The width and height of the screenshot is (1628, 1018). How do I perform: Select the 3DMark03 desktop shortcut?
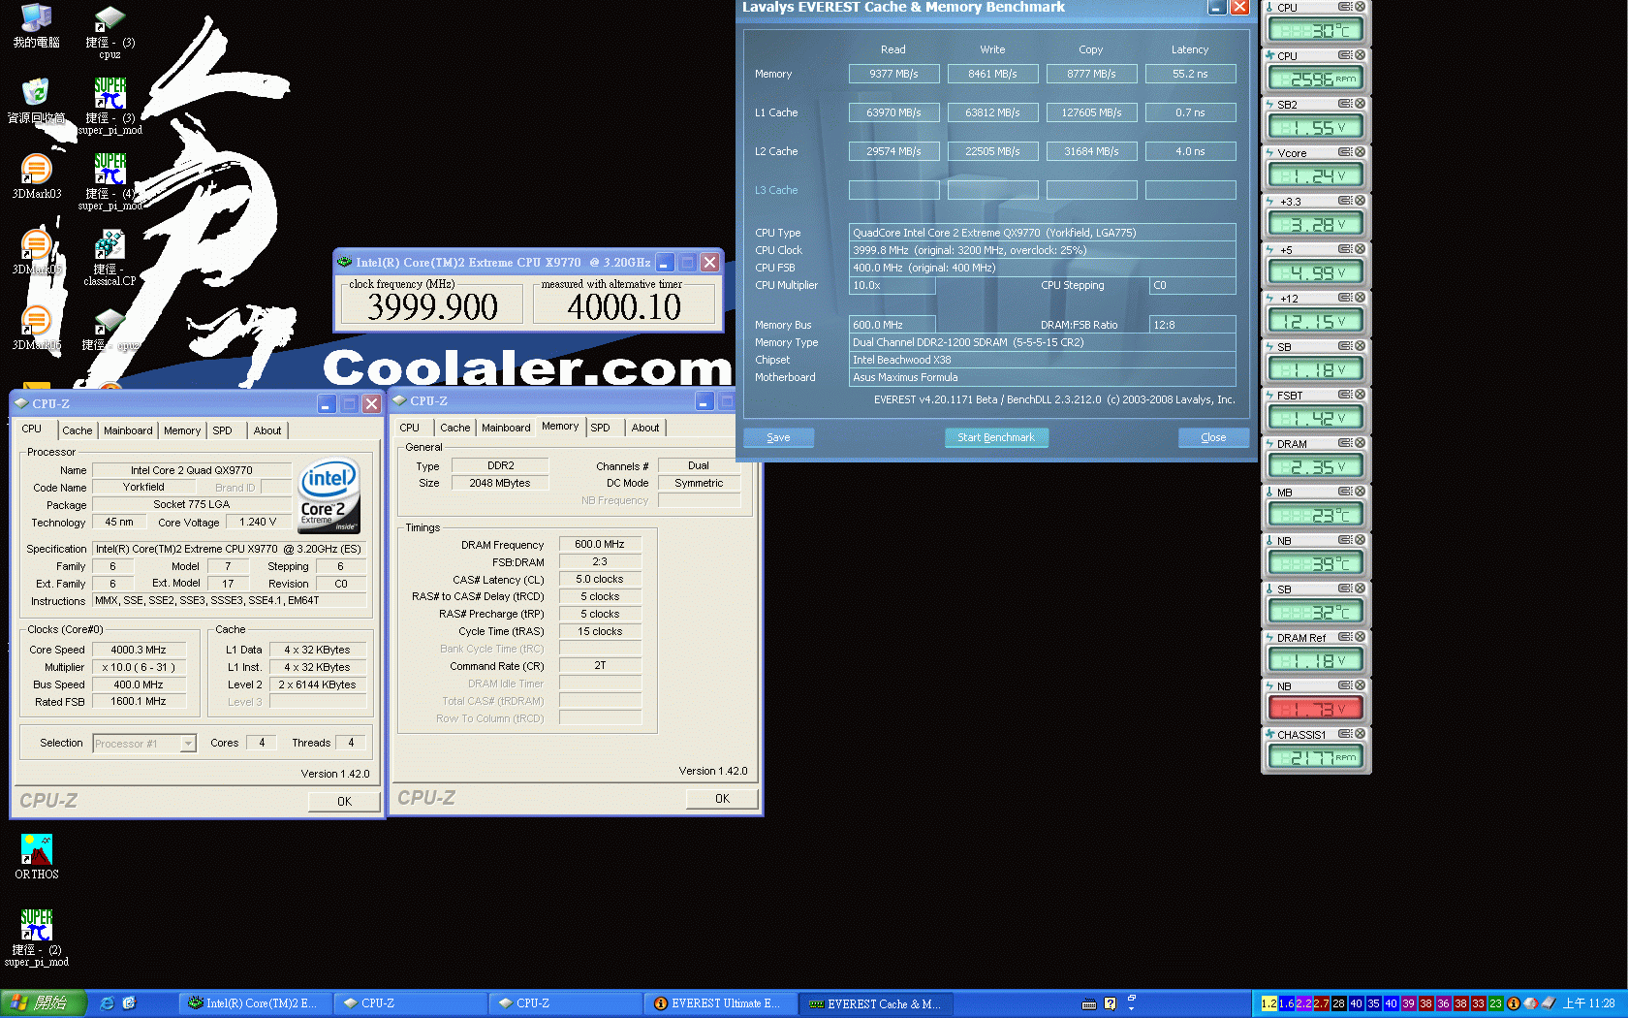coord(36,176)
